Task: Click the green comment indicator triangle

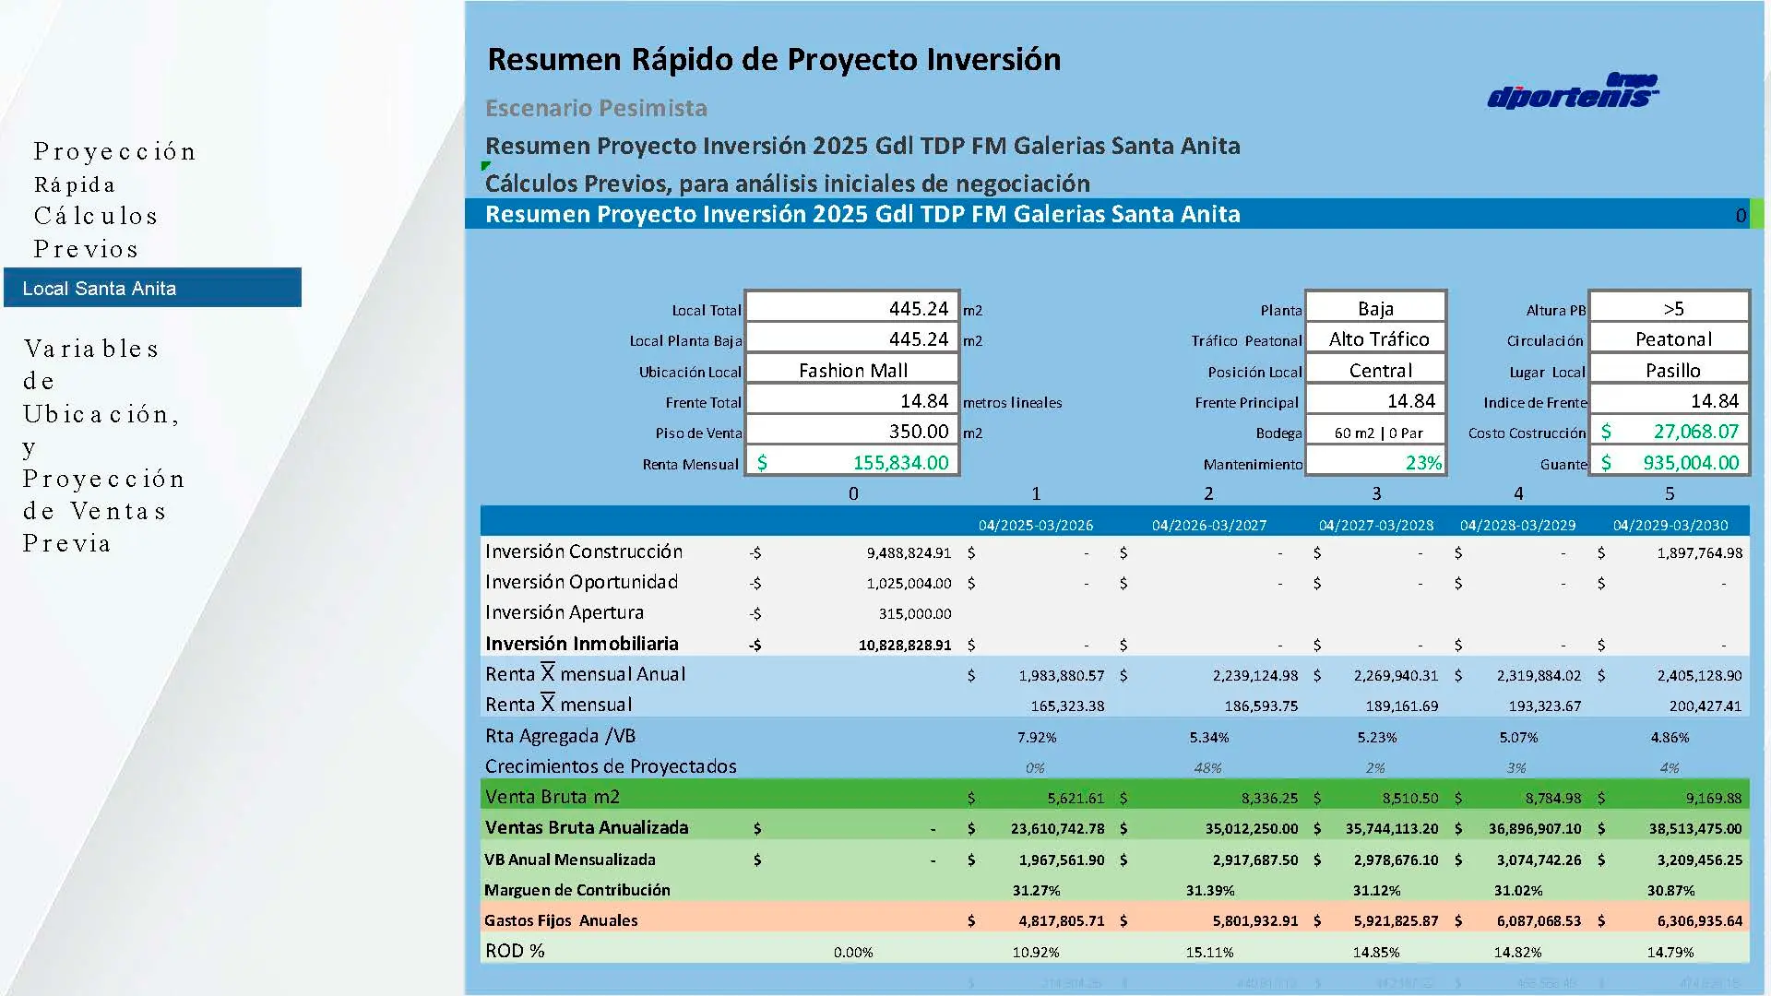Action: point(485,166)
